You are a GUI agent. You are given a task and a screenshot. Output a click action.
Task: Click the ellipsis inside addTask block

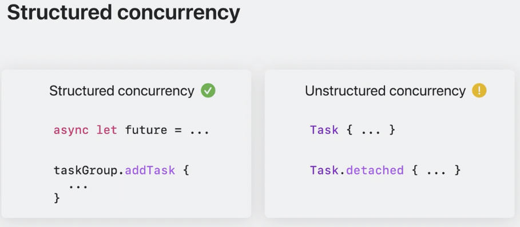pos(78,187)
